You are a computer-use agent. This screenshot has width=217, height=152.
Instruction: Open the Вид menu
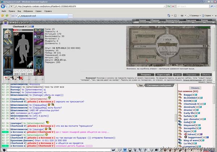pos(19,11)
